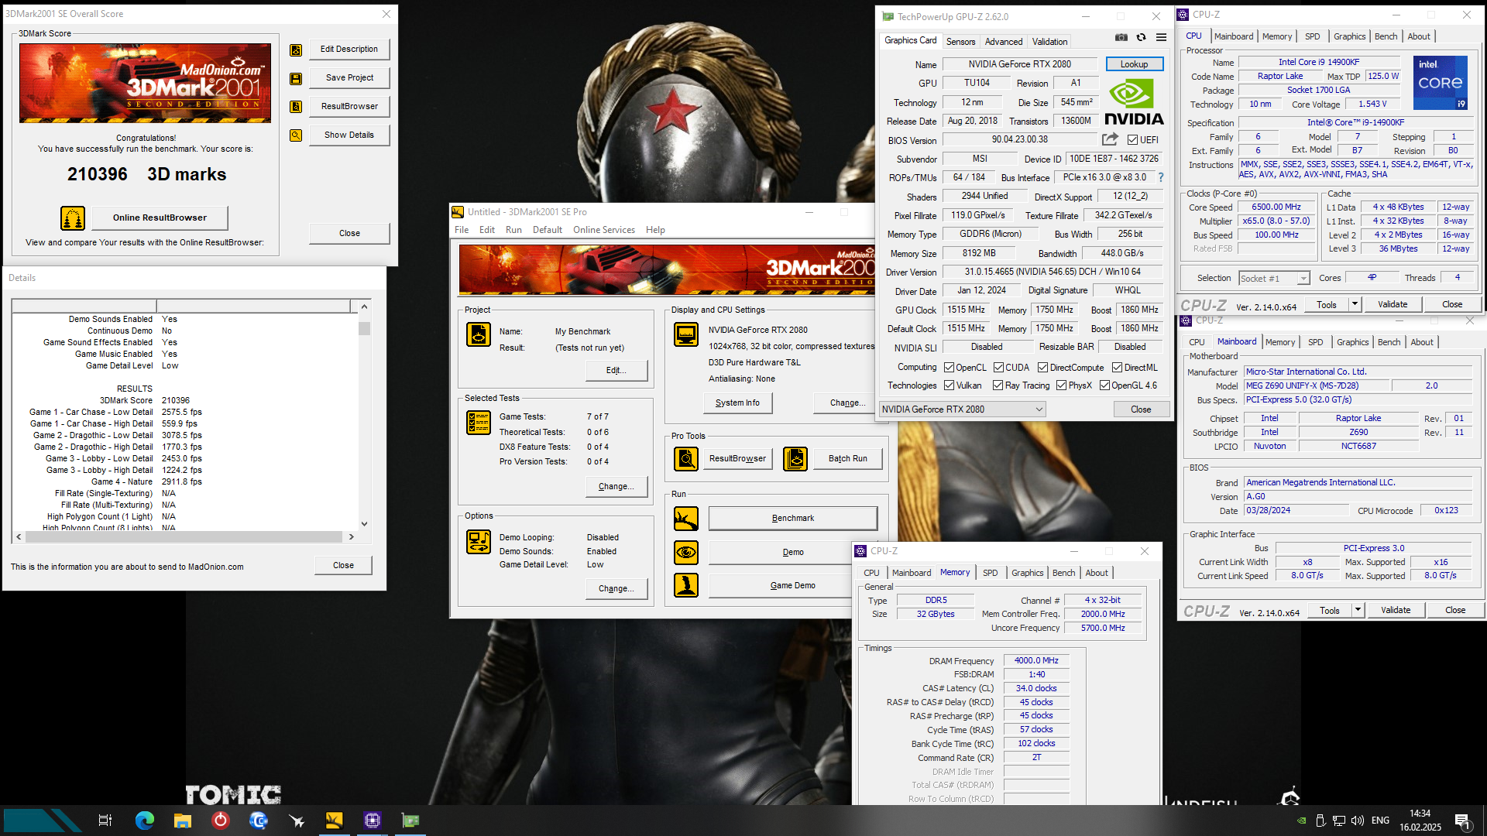This screenshot has height=836, width=1487.
Task: Click the Details horizontal scrollbar track
Action: [184, 536]
